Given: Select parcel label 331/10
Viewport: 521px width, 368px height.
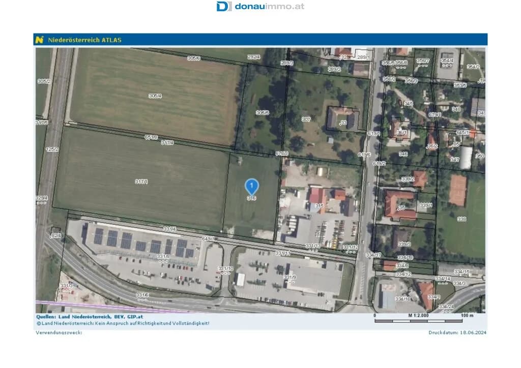Looking at the screenshot, I should pyautogui.click(x=225, y=268).
